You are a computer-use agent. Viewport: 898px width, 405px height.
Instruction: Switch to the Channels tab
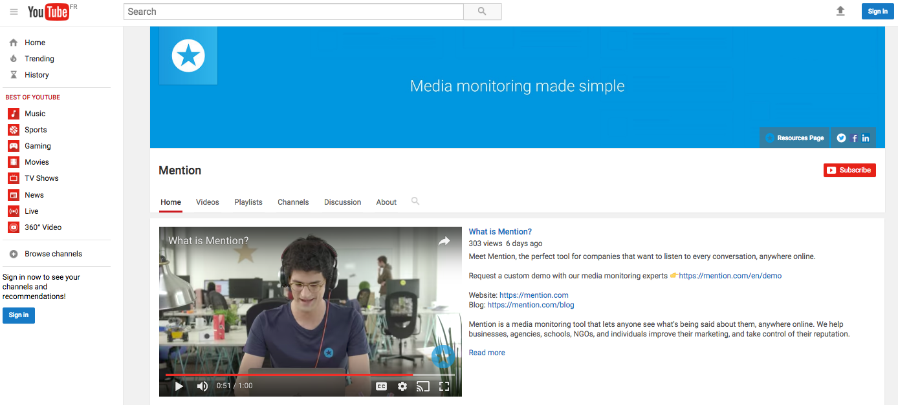tap(293, 202)
